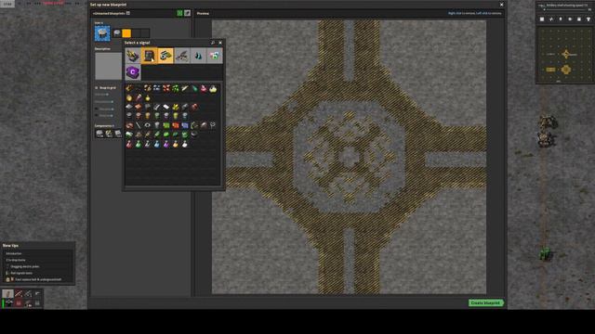Close the Select a signal popup
Viewport: 595px width, 334px height.
pyautogui.click(x=220, y=43)
